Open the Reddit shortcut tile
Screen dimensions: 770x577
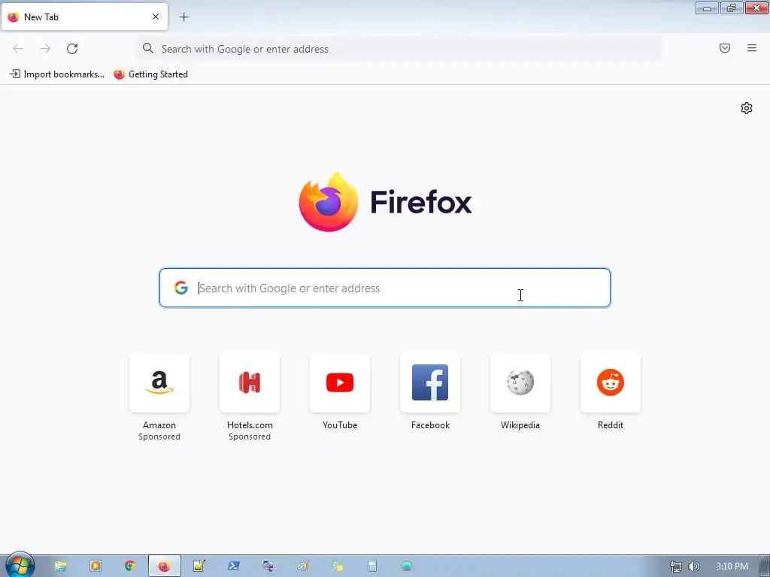(x=611, y=382)
